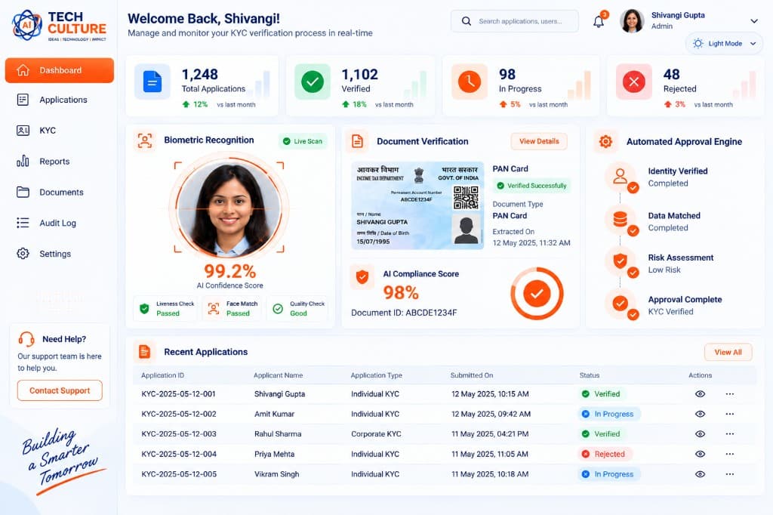
Task: View Shivangi Gupta application via eye icon
Action: pos(700,394)
